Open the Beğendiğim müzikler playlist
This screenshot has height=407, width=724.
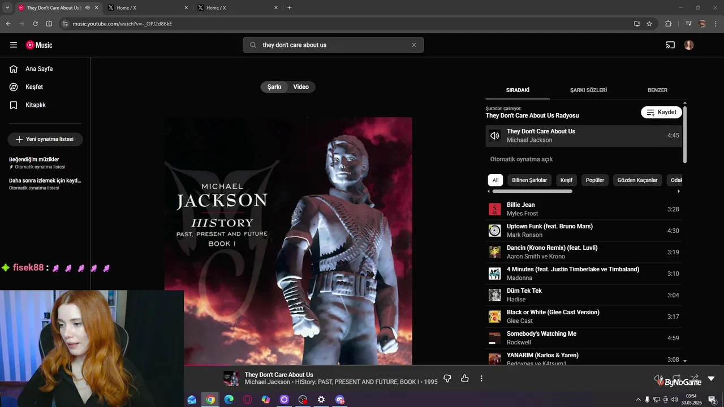coord(45,163)
